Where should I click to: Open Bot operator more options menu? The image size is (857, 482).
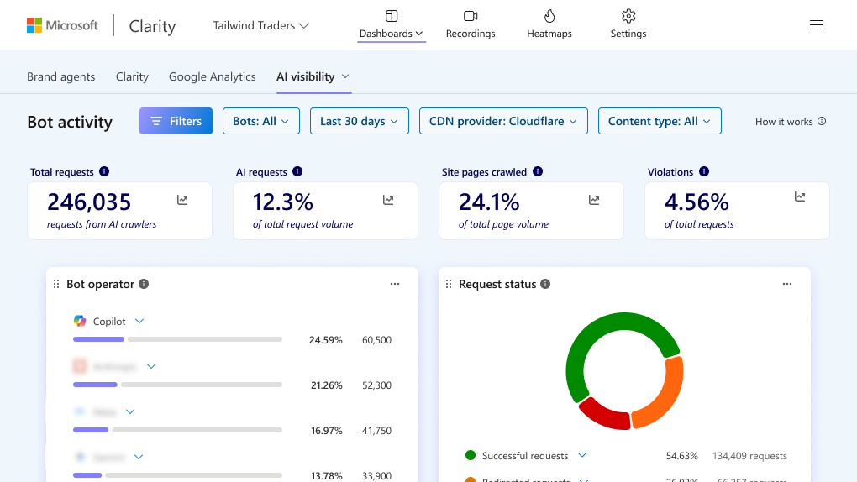[395, 284]
